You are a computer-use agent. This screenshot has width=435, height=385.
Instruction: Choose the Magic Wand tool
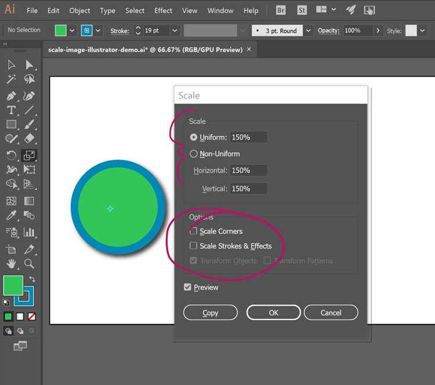11,80
